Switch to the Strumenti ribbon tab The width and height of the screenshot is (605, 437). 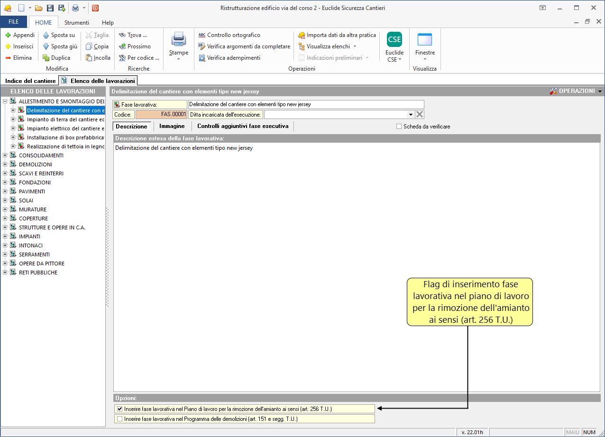76,22
